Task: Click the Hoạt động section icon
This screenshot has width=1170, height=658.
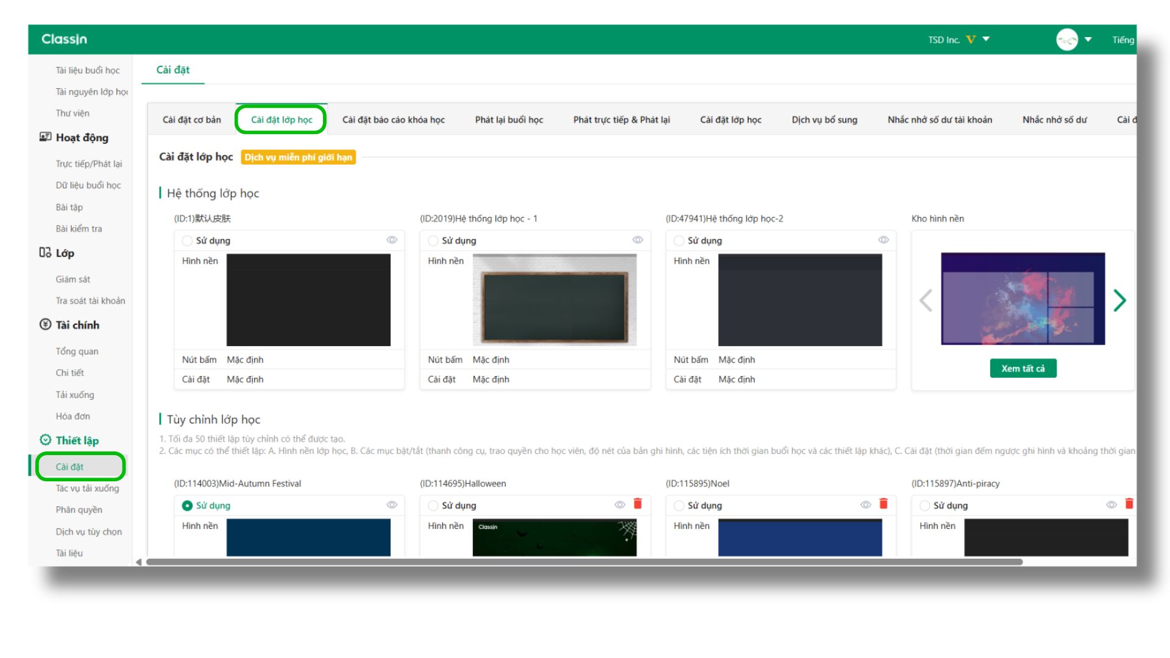Action: (45, 137)
